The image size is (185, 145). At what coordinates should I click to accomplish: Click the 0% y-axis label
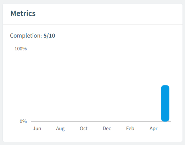tap(23, 121)
